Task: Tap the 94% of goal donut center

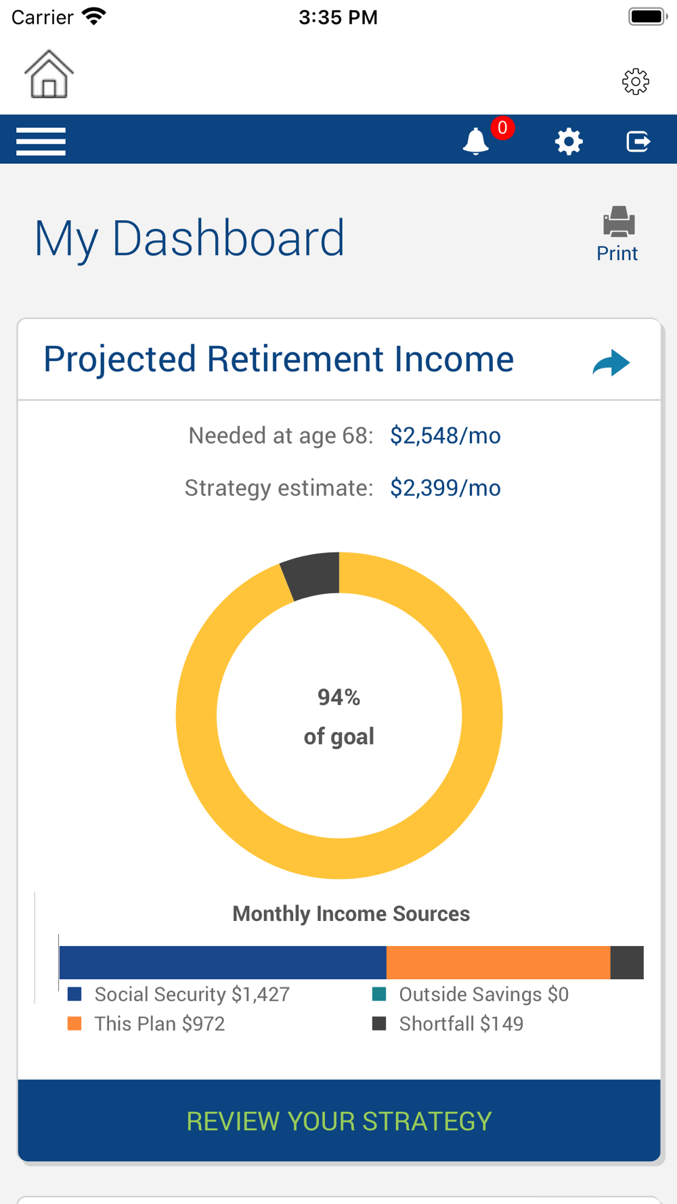Action: [339, 716]
